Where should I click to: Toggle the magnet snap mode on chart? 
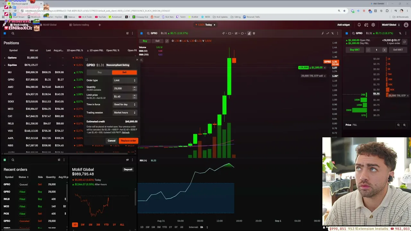pos(254,33)
